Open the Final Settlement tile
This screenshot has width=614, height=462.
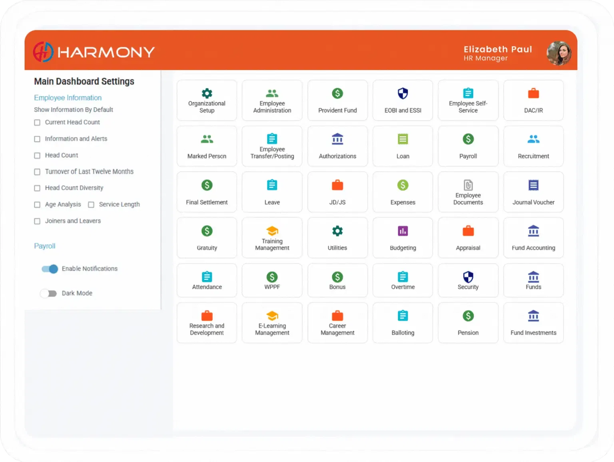207,192
